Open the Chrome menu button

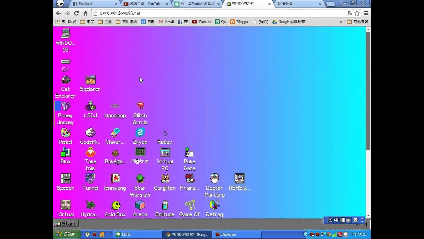[366, 13]
